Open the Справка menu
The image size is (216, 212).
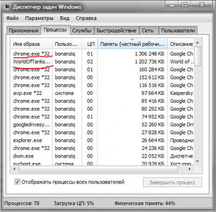[86, 18]
